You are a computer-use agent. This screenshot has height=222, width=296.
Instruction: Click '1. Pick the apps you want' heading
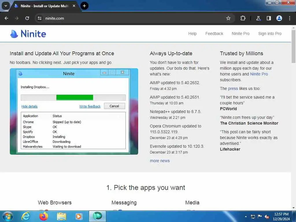tap(146, 188)
